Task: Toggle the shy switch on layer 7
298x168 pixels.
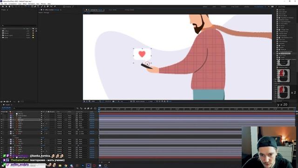Action: (x=41, y=126)
